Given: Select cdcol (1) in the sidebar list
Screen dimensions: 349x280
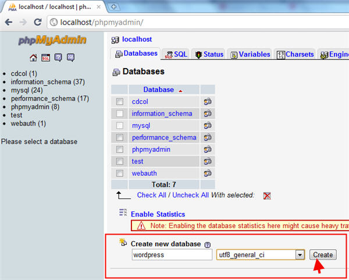Looking at the screenshot, I should (x=24, y=74).
